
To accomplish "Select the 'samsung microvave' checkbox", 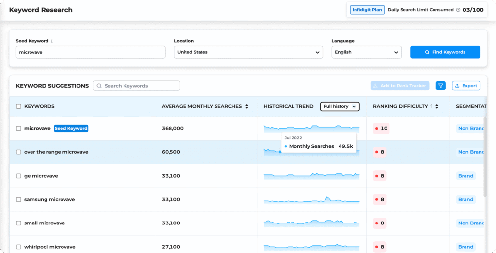I will (18, 199).
